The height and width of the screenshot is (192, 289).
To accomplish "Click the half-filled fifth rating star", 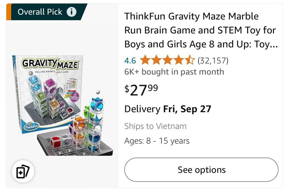I will (x=190, y=61).
